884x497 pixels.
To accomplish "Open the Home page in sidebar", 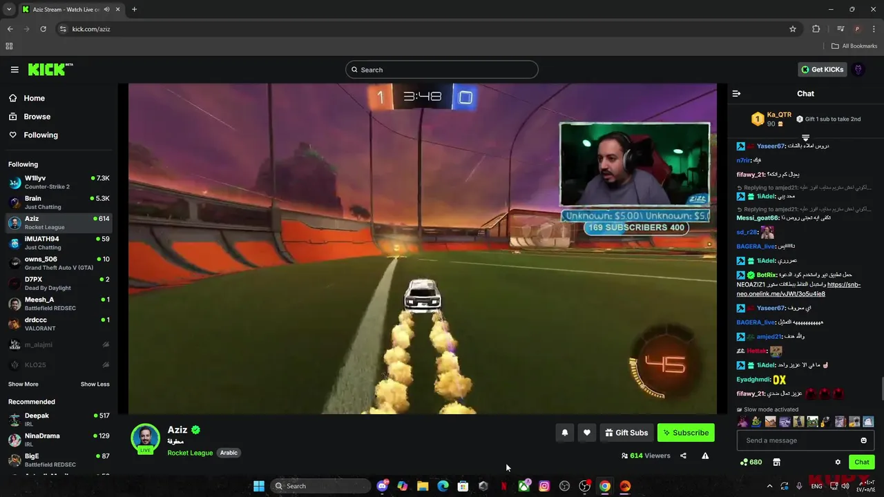I will tap(33, 98).
